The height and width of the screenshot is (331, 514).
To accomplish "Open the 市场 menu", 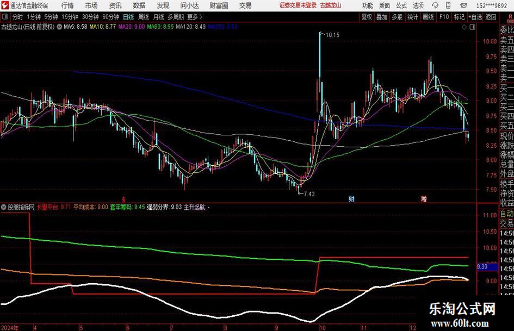I will click(x=91, y=5).
